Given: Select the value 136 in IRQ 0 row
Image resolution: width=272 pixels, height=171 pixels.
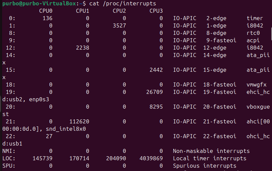Looking at the screenshot, I should coord(48,18).
